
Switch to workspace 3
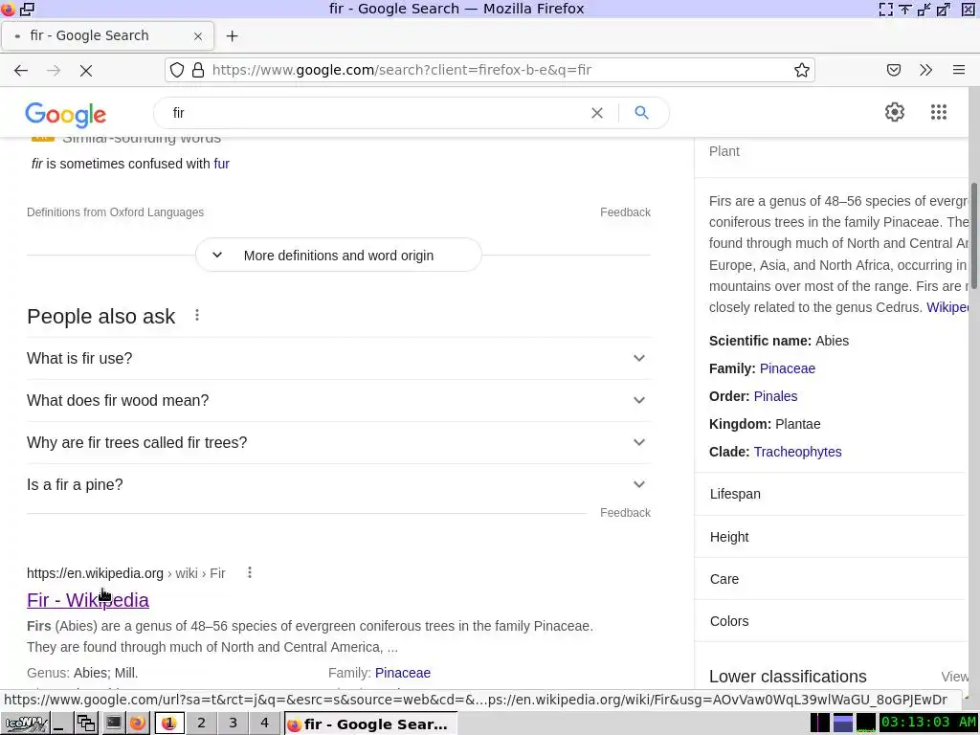pyautogui.click(x=234, y=724)
